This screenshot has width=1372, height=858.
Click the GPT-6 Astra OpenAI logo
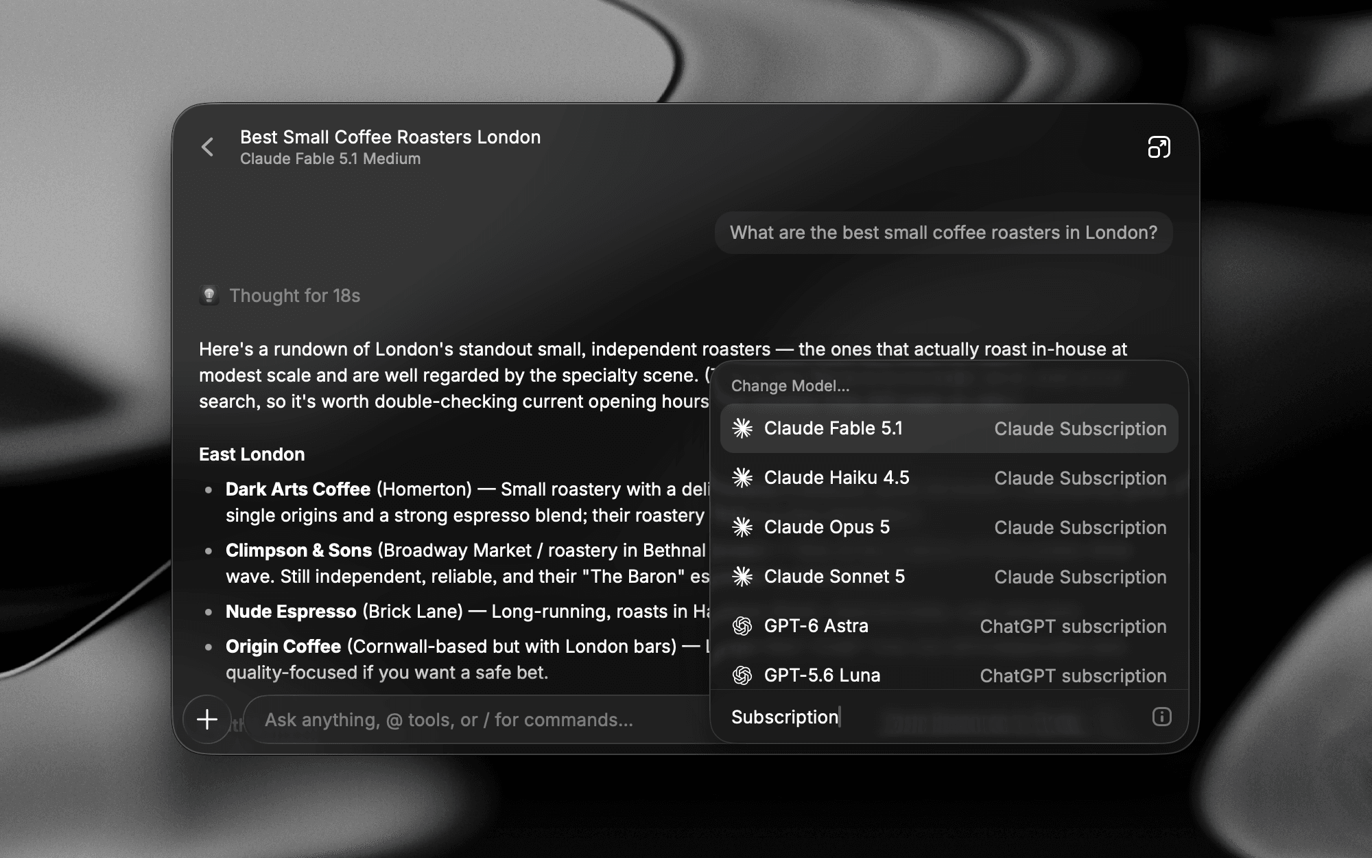pyautogui.click(x=742, y=626)
